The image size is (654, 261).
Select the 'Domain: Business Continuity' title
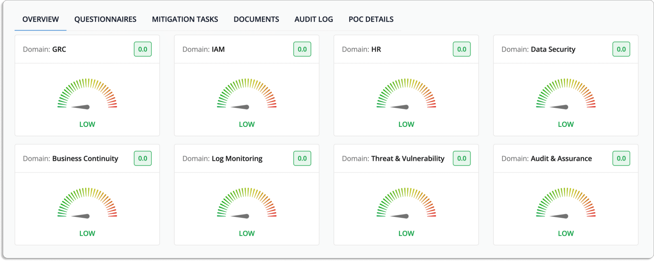click(x=71, y=159)
